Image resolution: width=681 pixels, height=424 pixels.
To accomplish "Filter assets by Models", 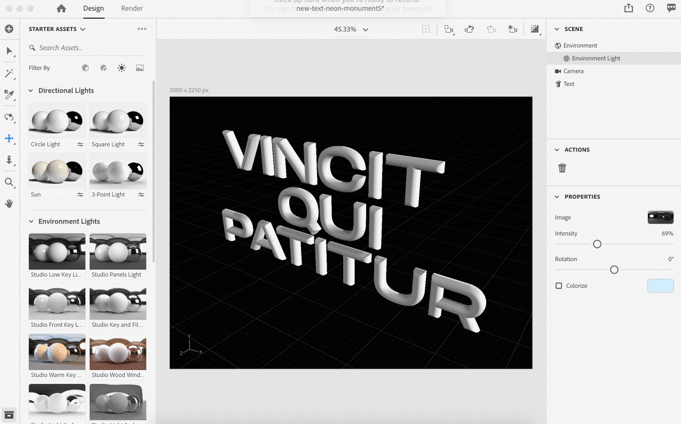I will [85, 68].
